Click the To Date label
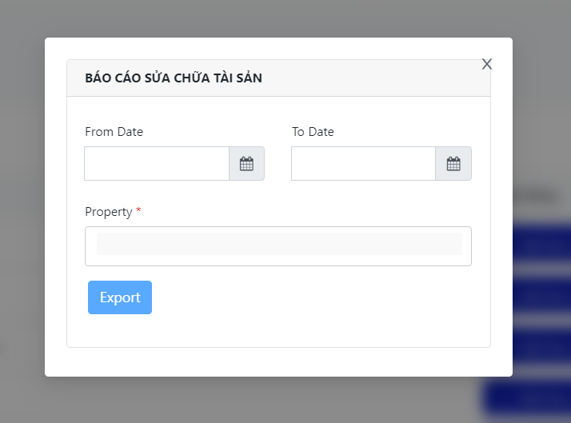Image resolution: width=571 pixels, height=423 pixels. tap(313, 132)
